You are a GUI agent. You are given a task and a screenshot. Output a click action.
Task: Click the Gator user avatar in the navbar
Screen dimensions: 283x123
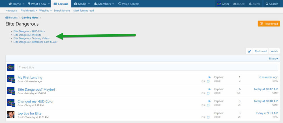[219, 4]
